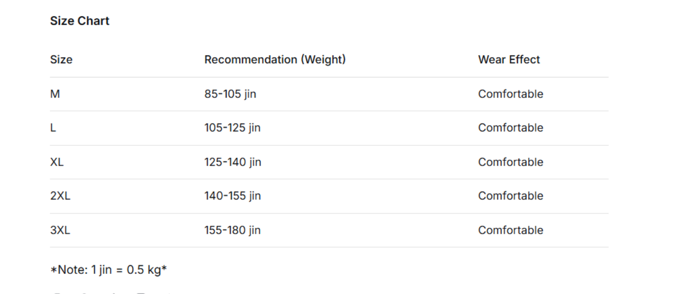Click the 140-155 jin weight cell
This screenshot has width=693, height=294.
click(233, 196)
